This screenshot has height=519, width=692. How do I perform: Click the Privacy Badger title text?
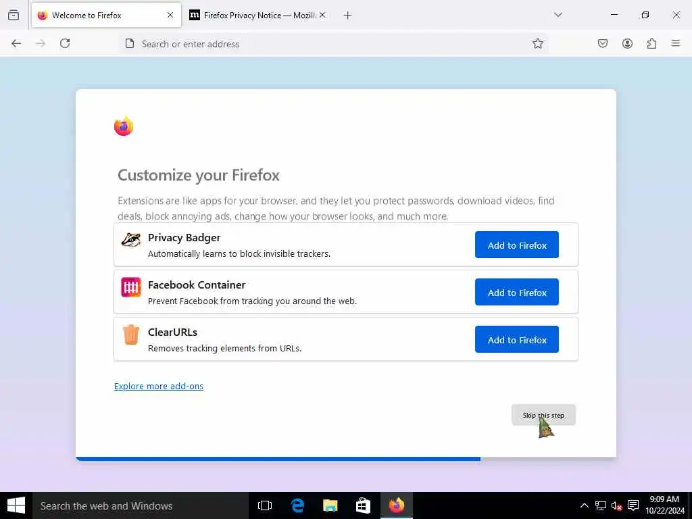pyautogui.click(x=184, y=237)
